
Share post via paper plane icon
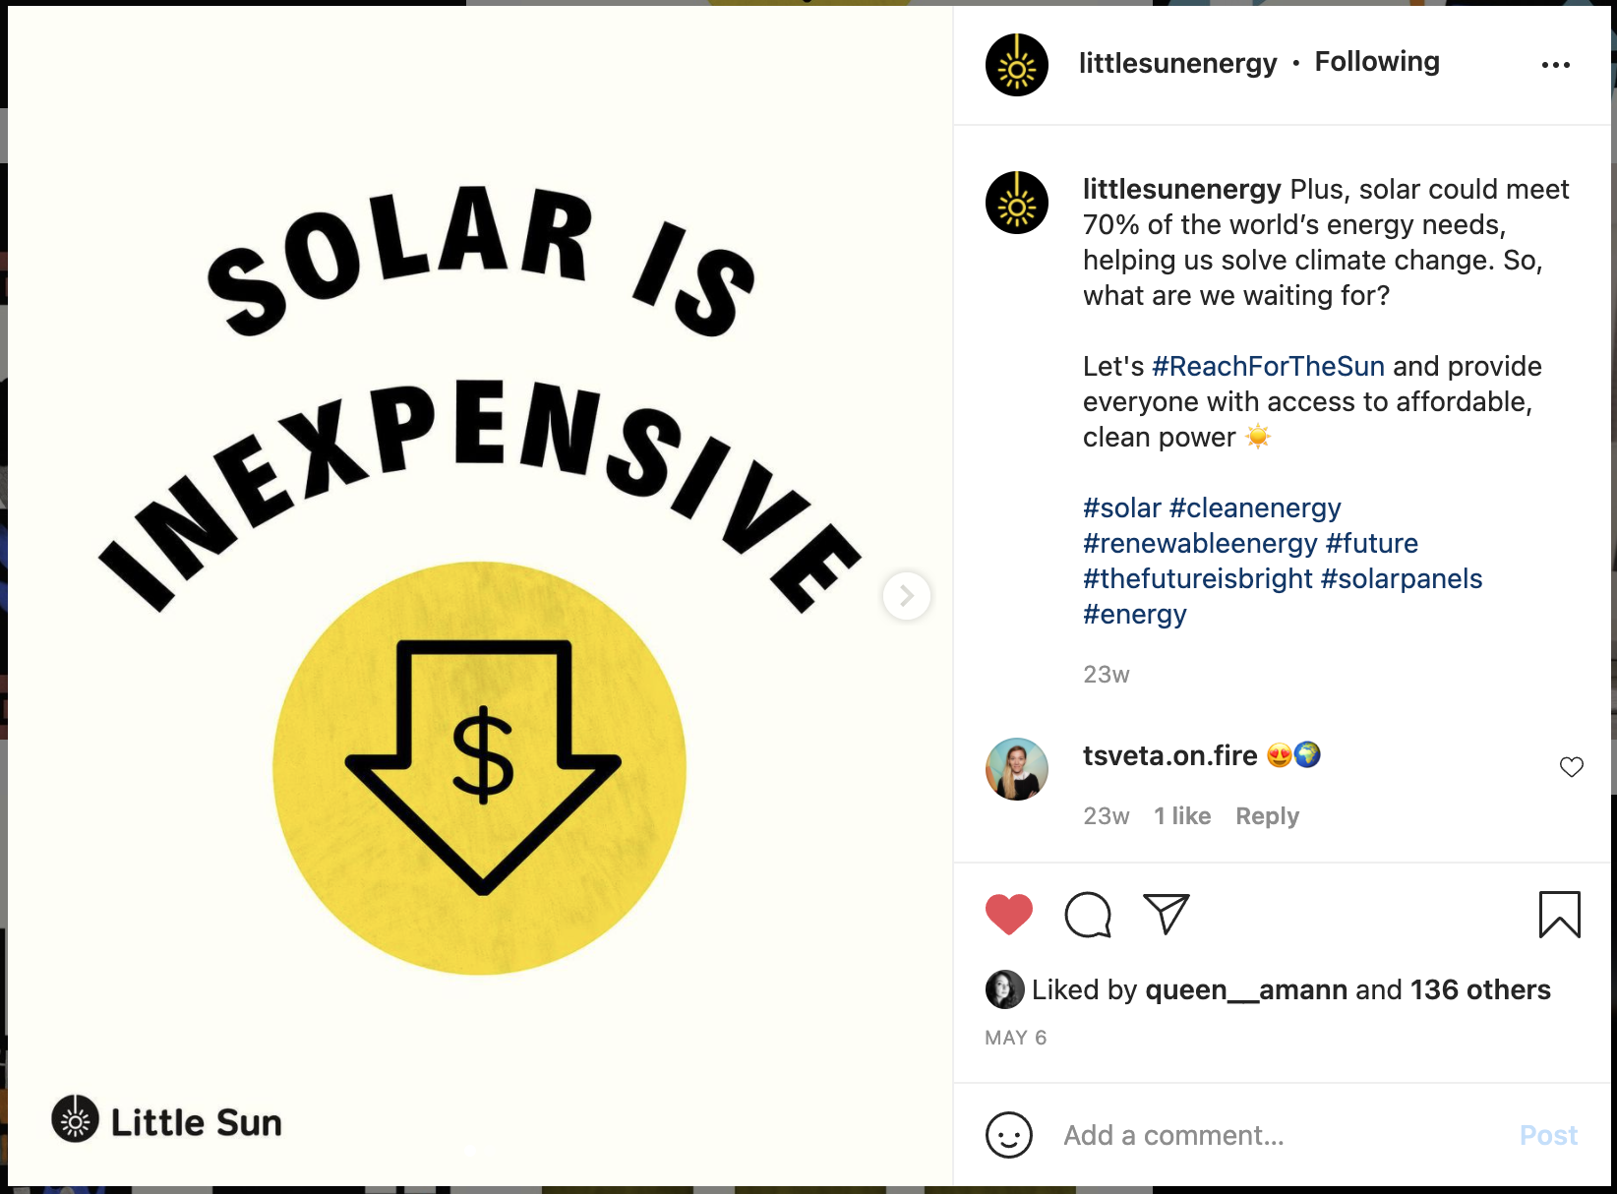click(x=1167, y=915)
